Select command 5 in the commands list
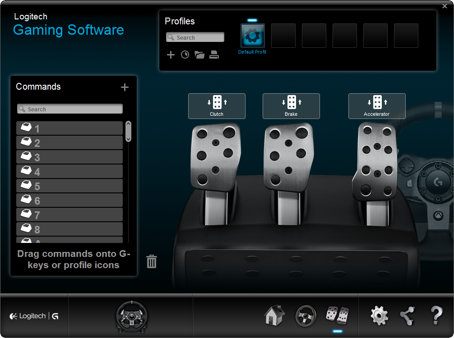 (x=69, y=186)
